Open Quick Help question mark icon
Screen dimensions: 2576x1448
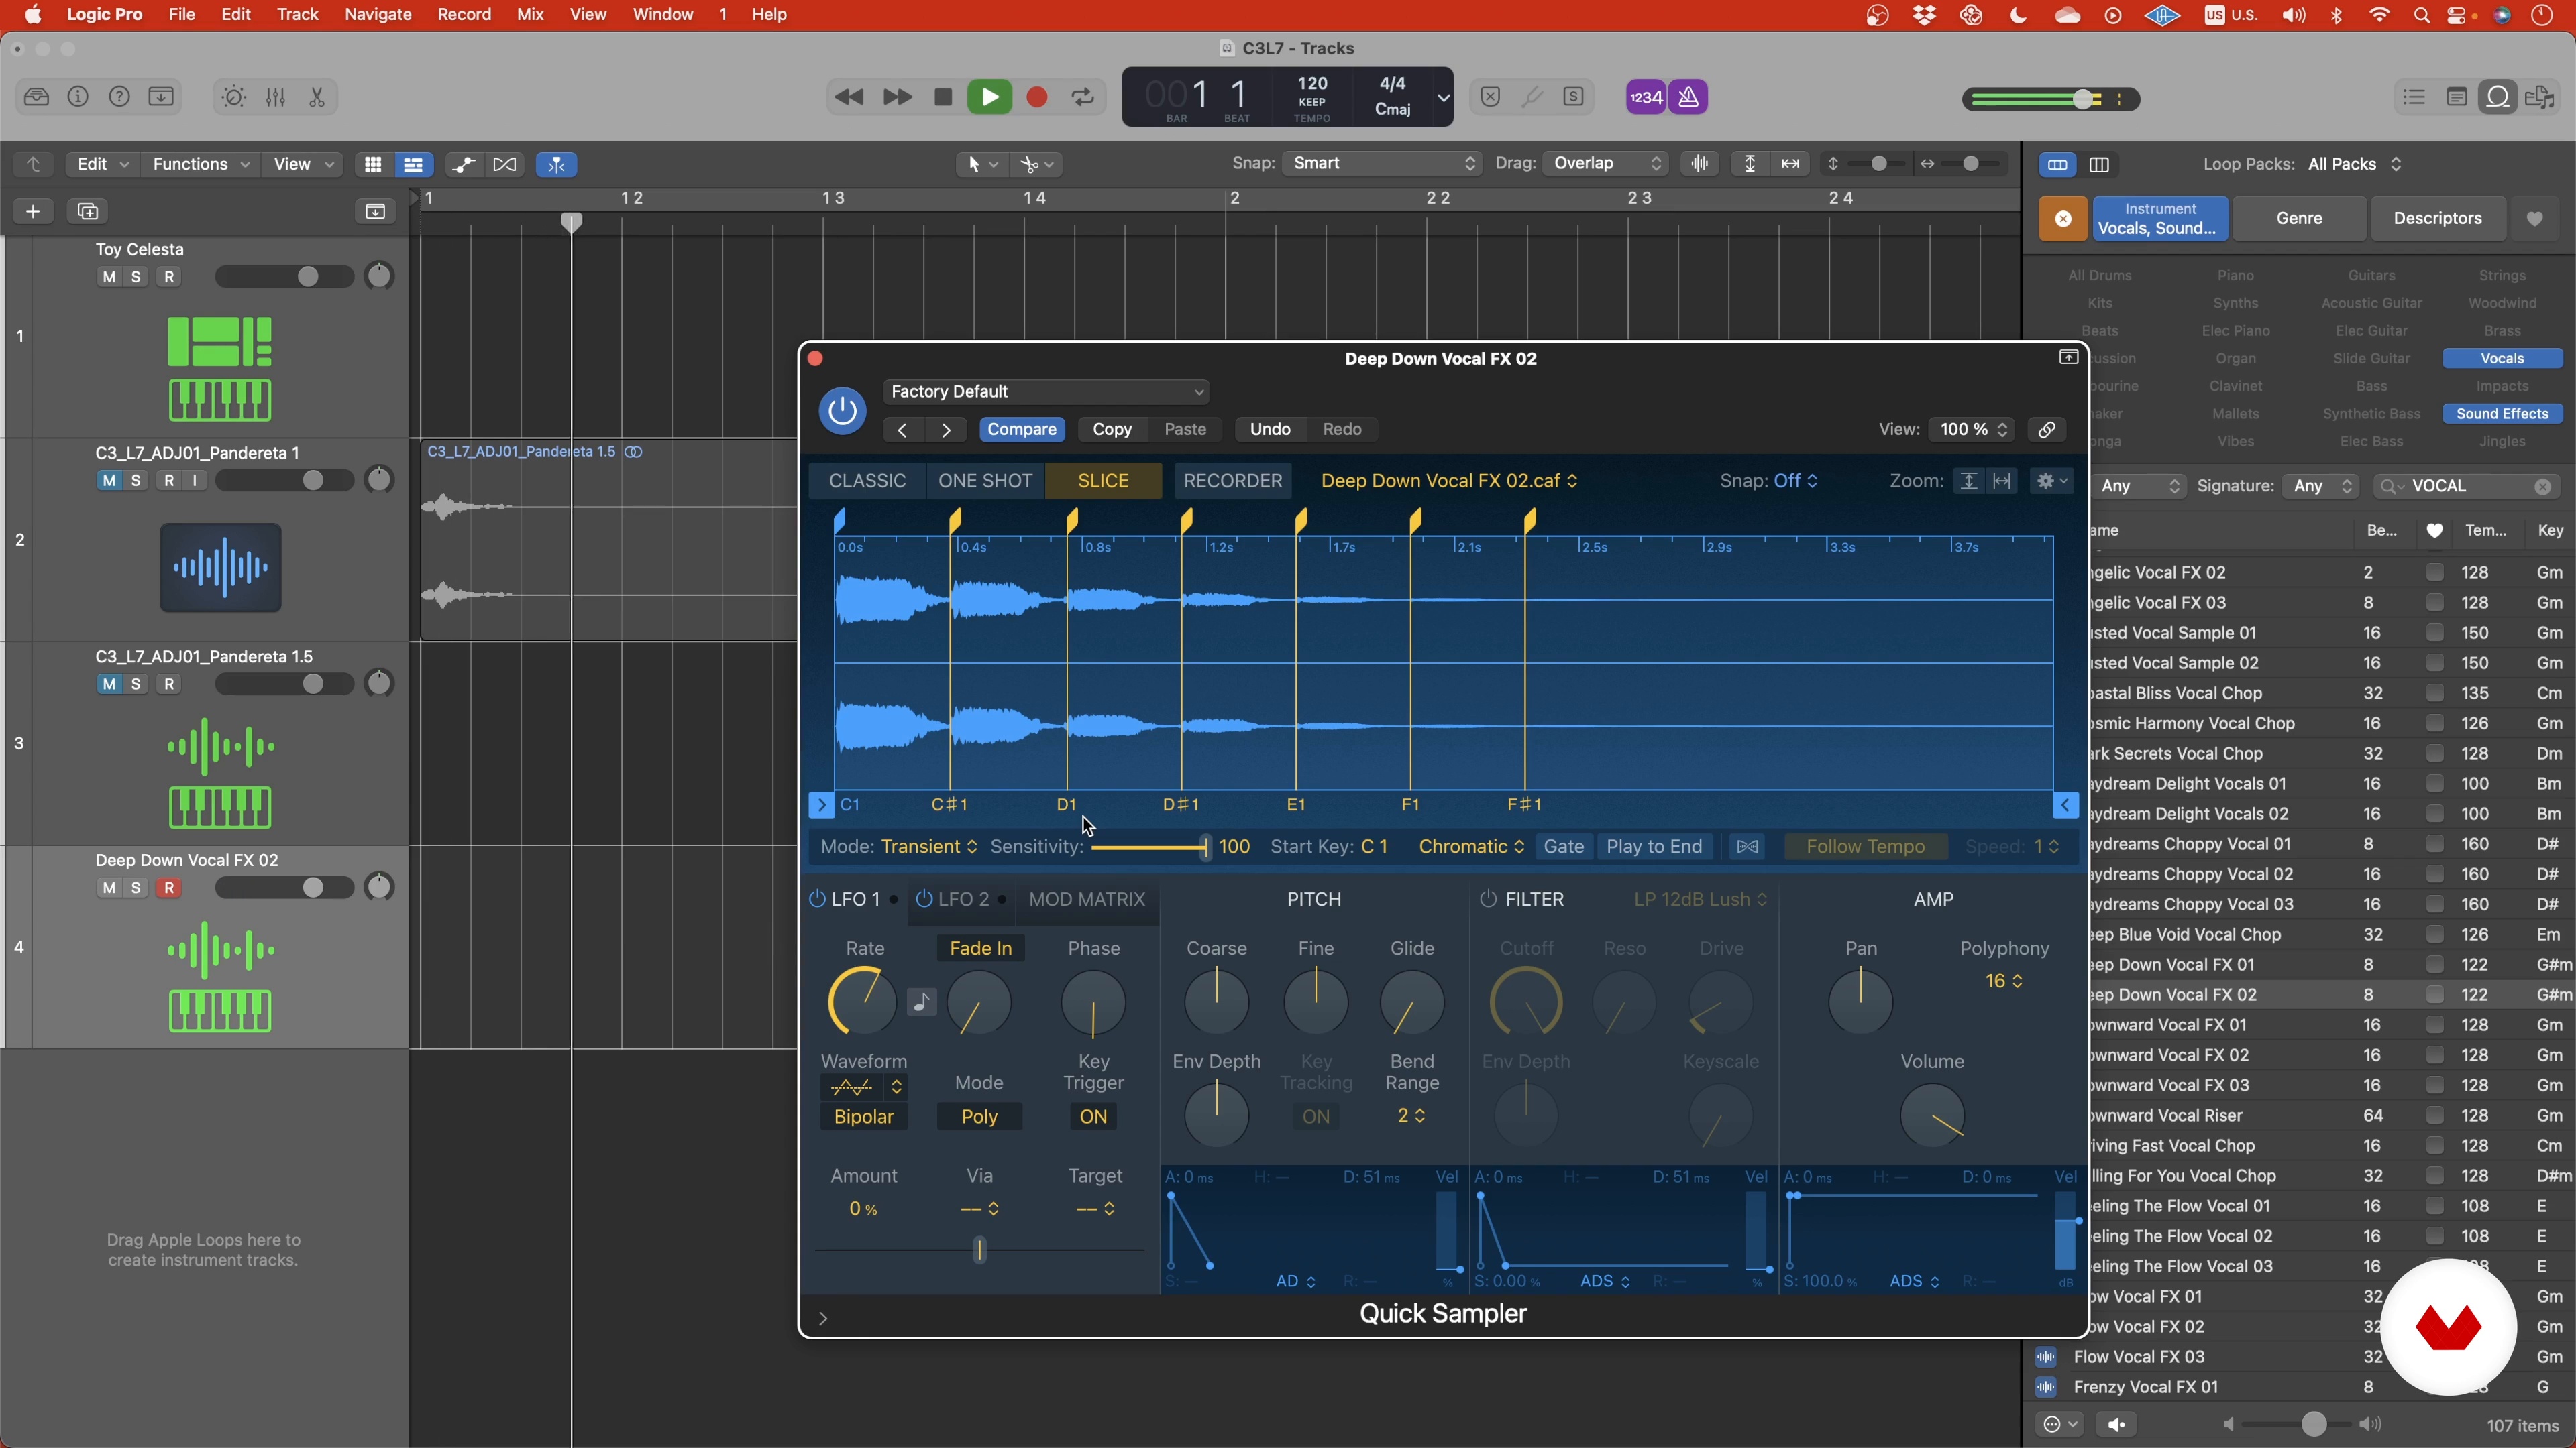[119, 97]
